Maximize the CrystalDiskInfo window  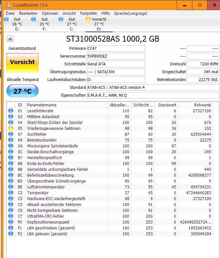point(200,5)
